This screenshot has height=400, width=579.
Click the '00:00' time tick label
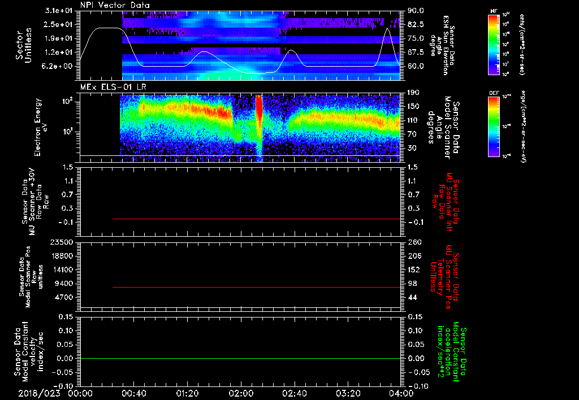pyautogui.click(x=80, y=393)
